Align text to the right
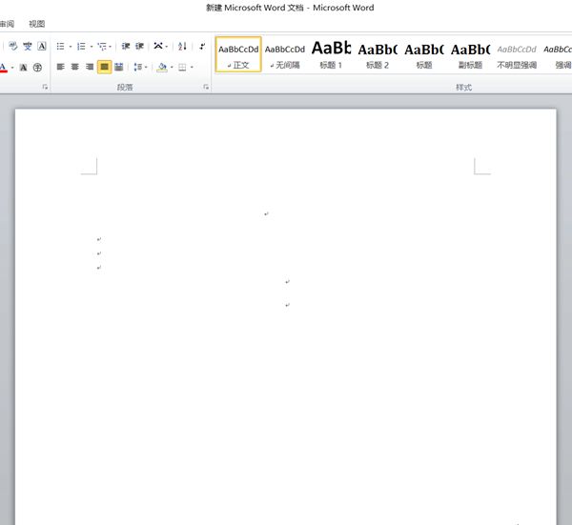Screen dimensions: 572x525 point(90,67)
